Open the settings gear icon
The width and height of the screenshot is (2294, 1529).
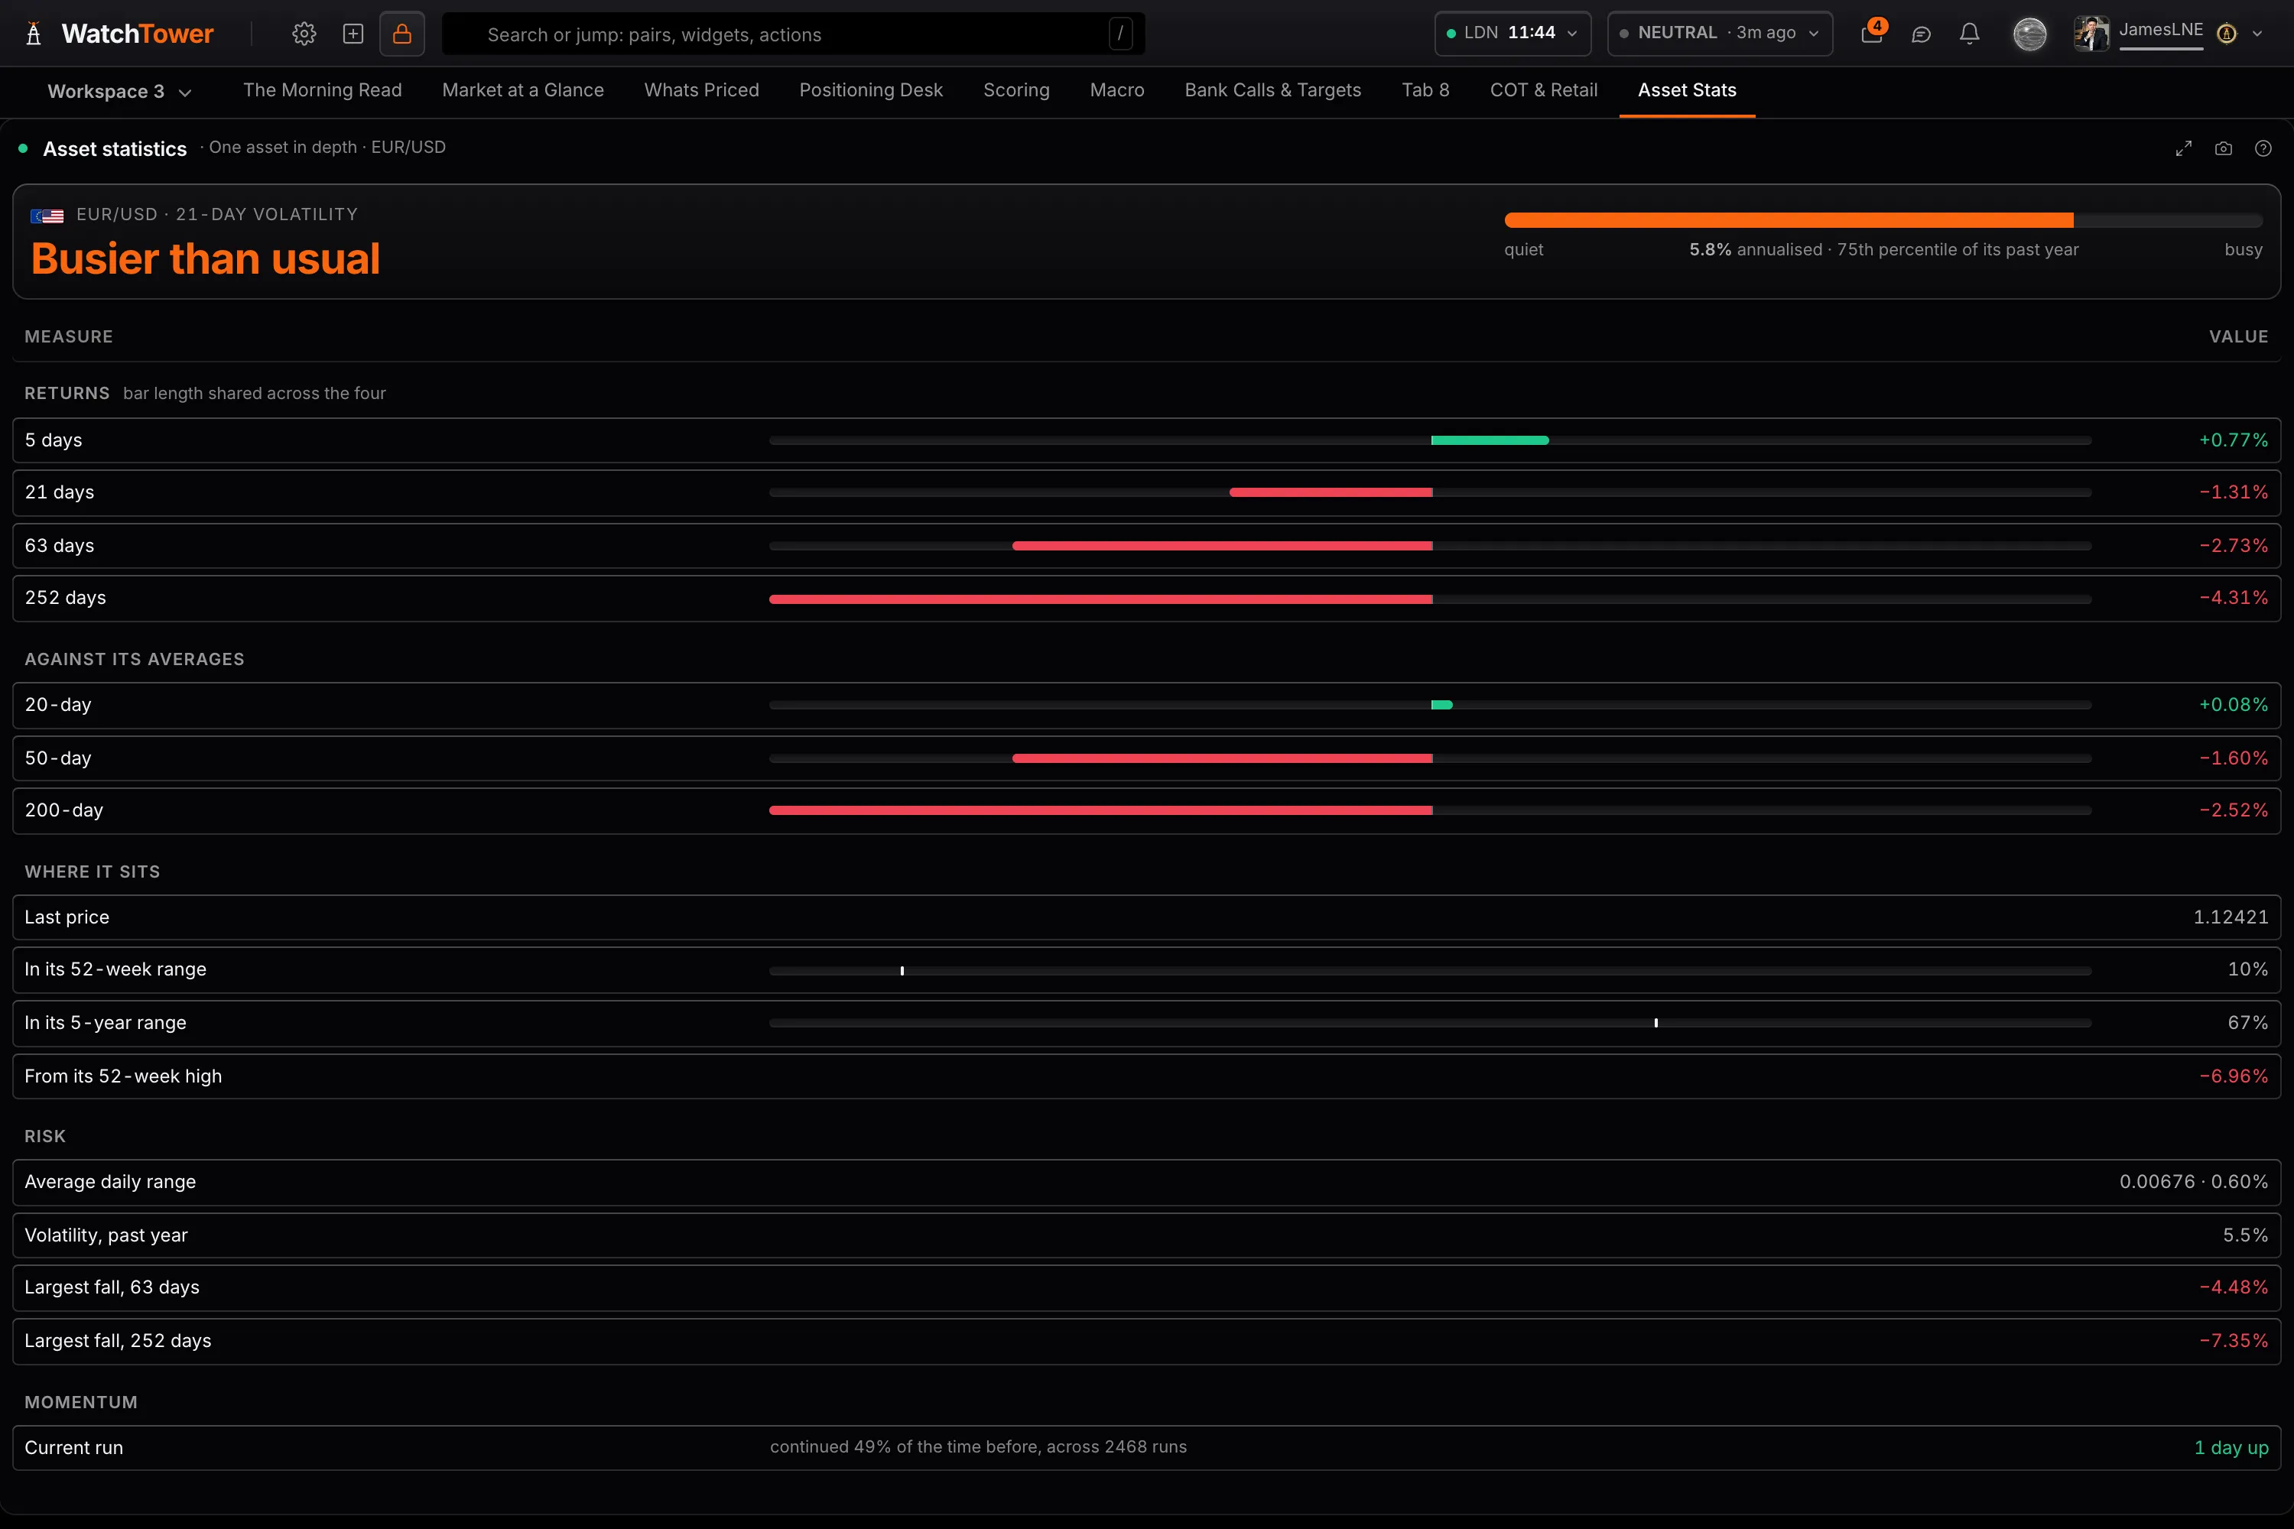304,34
